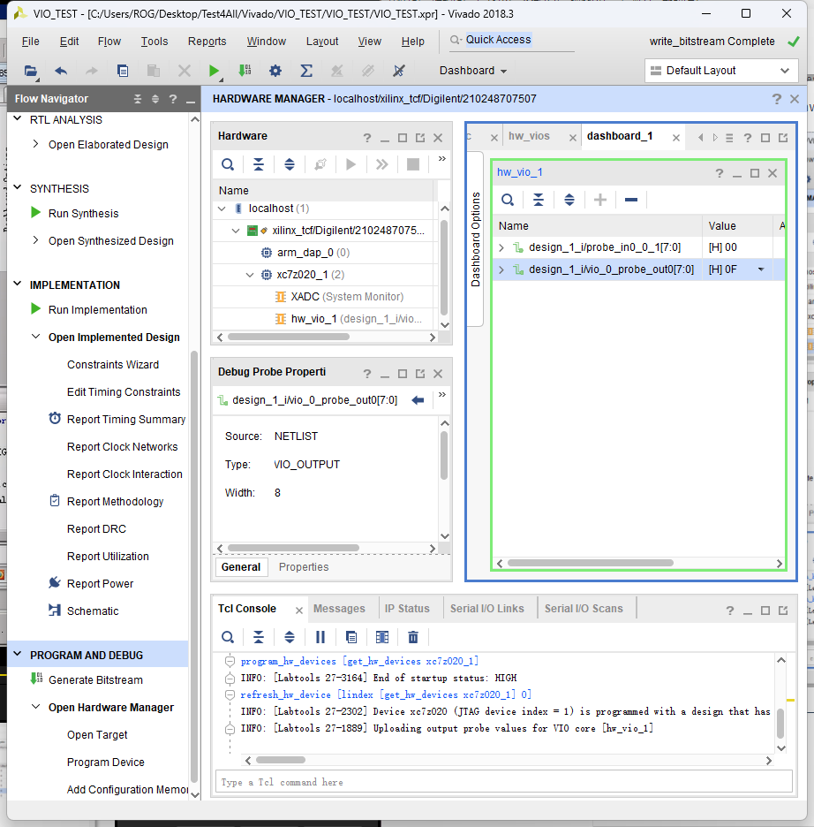Click Copy icon in Tcl Console toolbar

(350, 637)
